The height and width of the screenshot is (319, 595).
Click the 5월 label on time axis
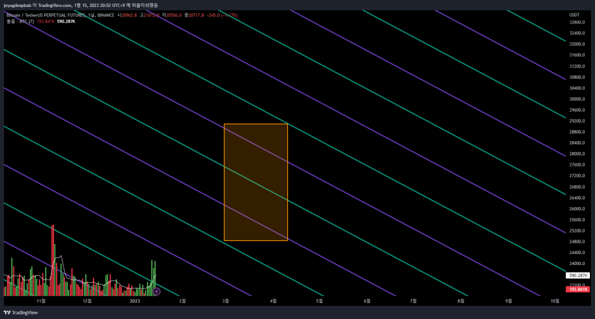[x=320, y=301]
